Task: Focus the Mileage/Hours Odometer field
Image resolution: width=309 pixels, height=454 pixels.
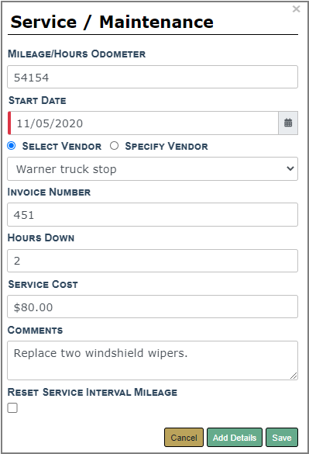Action: click(153, 77)
